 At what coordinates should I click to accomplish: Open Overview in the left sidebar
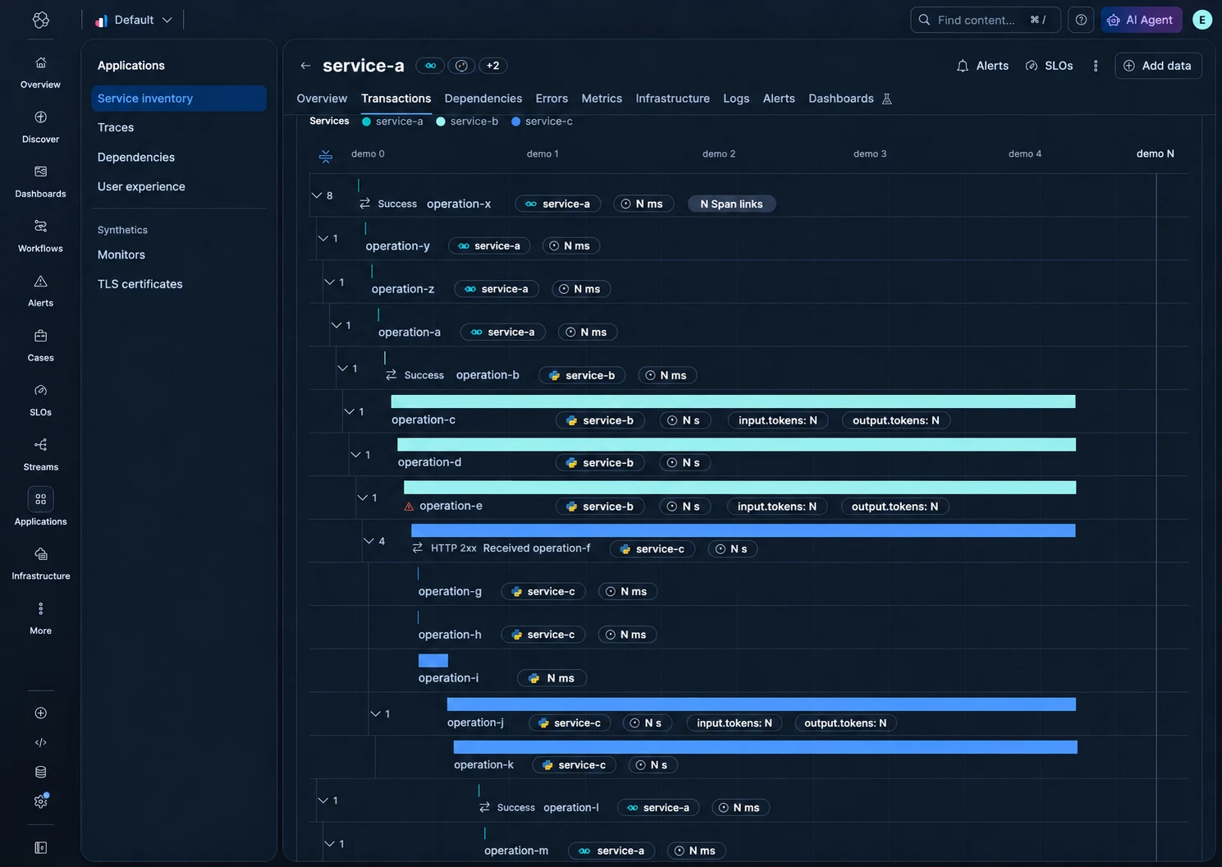tap(40, 72)
